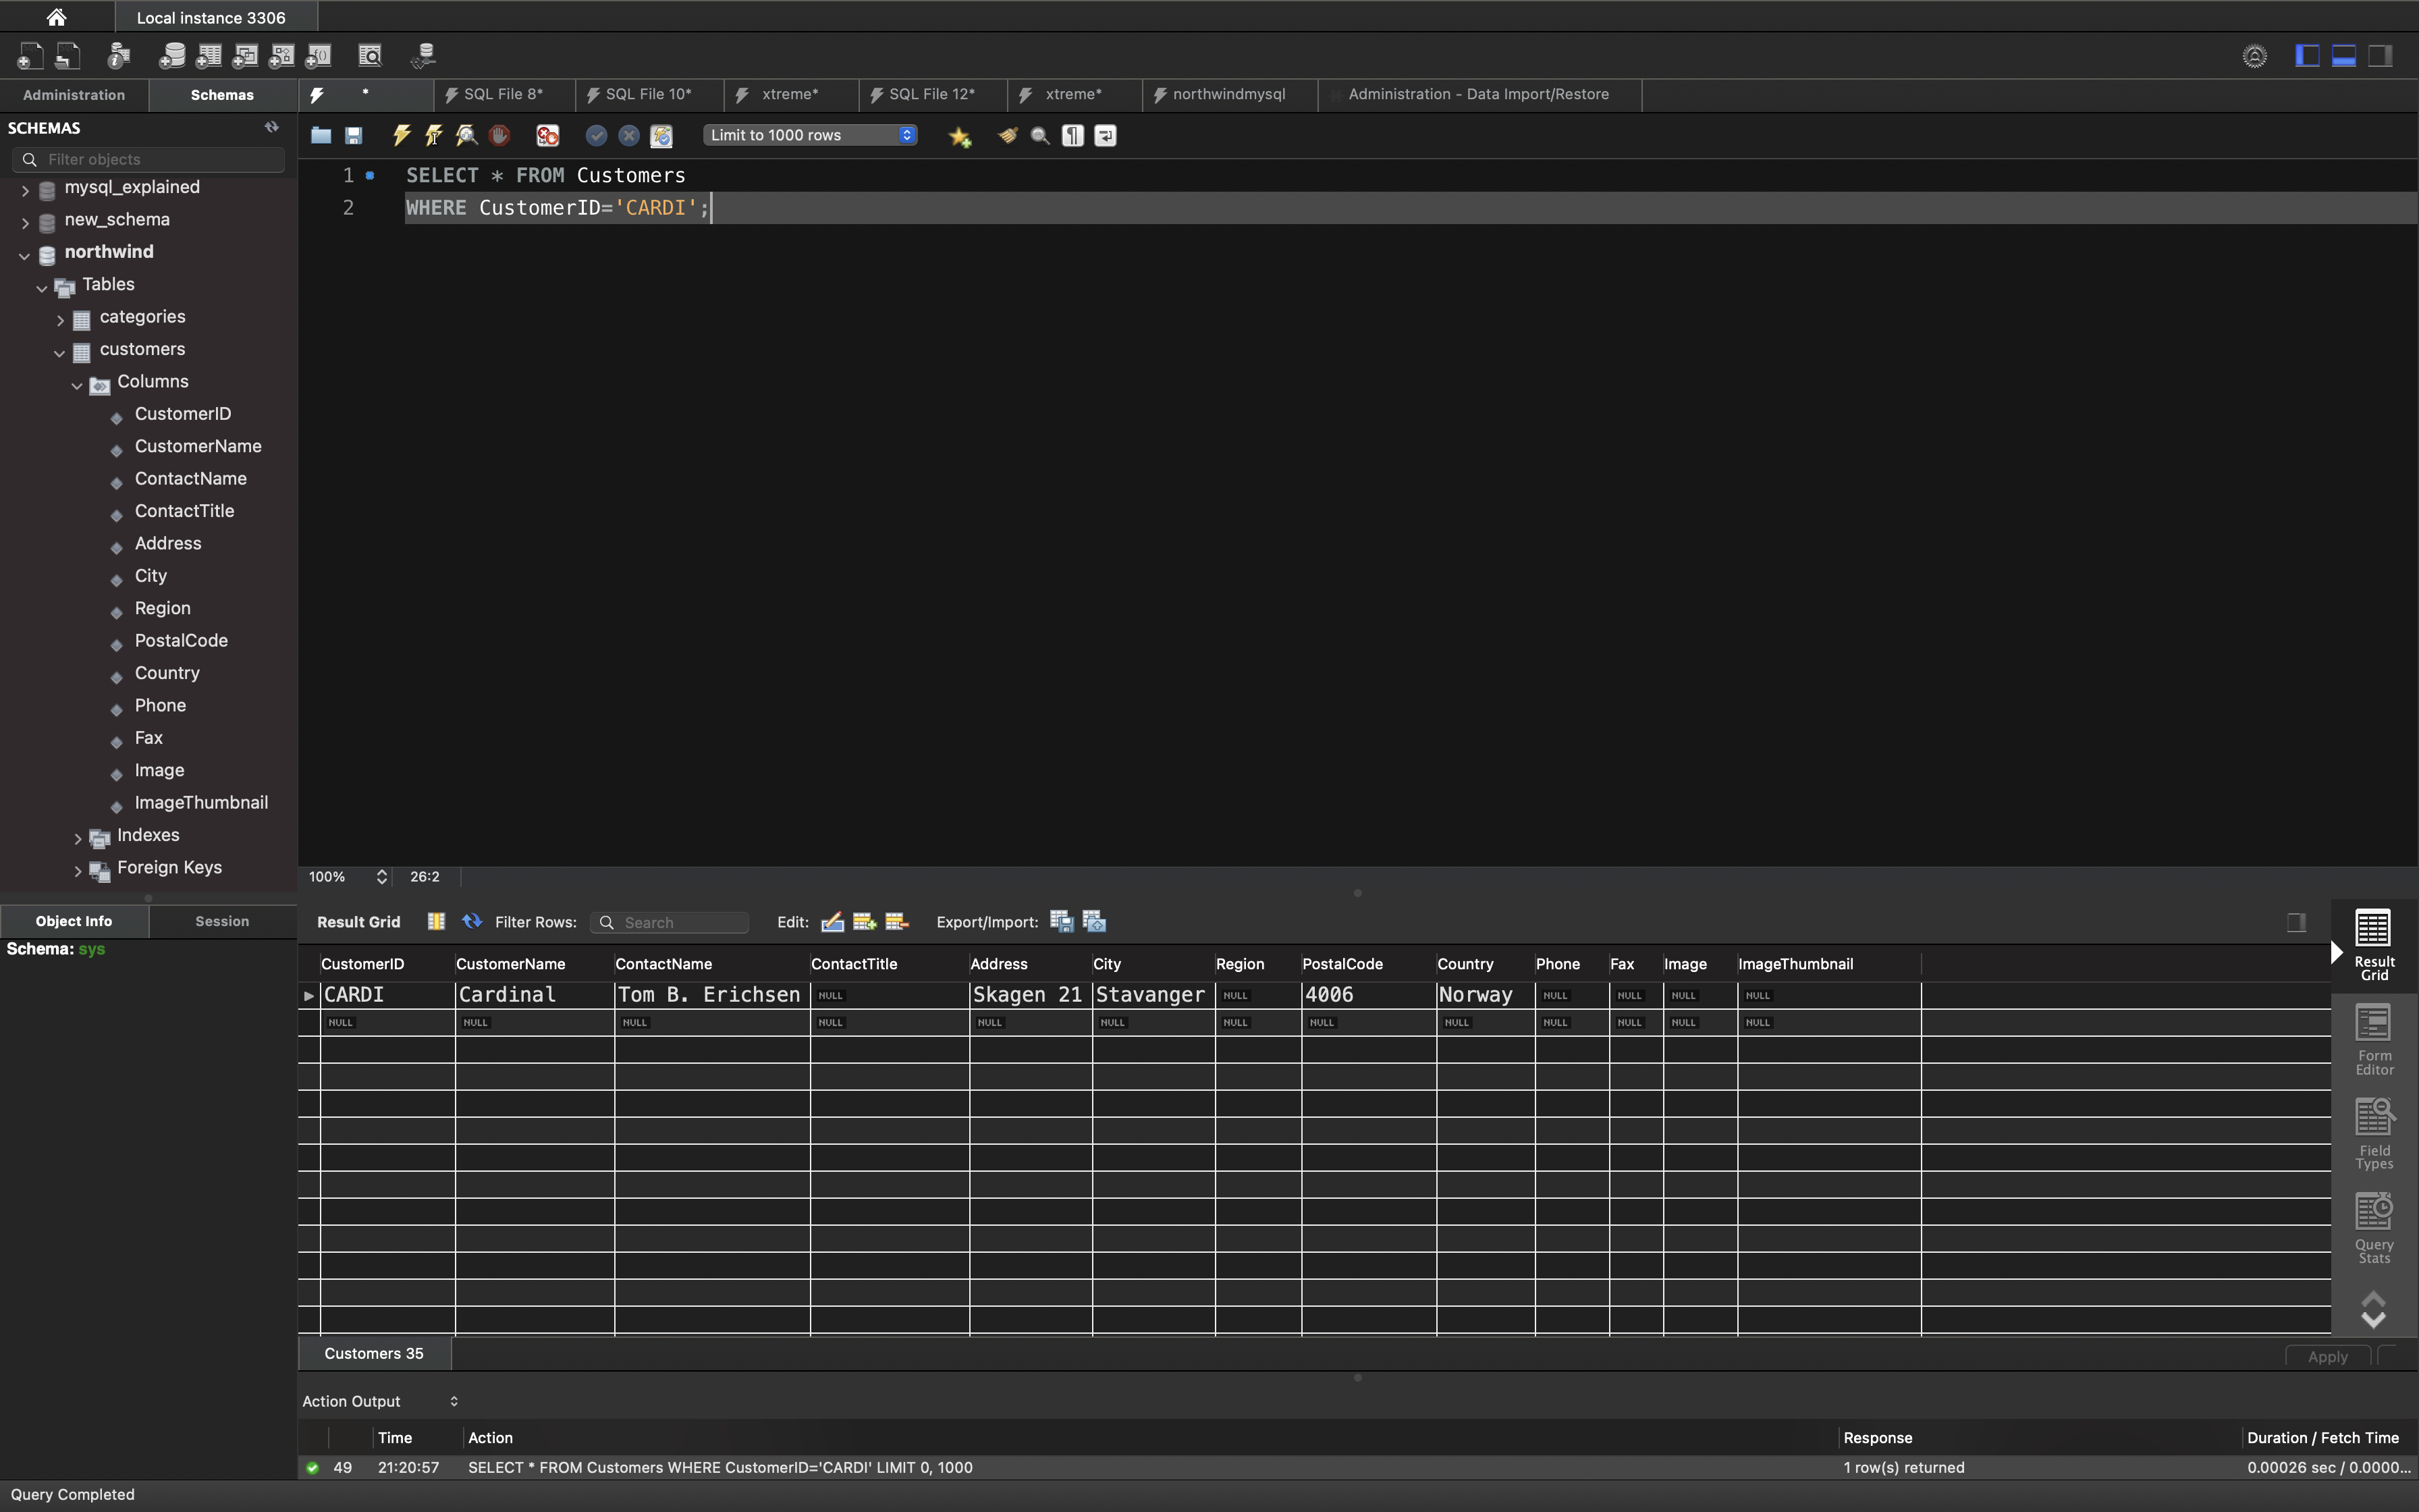This screenshot has width=2419, height=1512.
Task: Toggle word wrap button in editor toolbar
Action: (1106, 135)
